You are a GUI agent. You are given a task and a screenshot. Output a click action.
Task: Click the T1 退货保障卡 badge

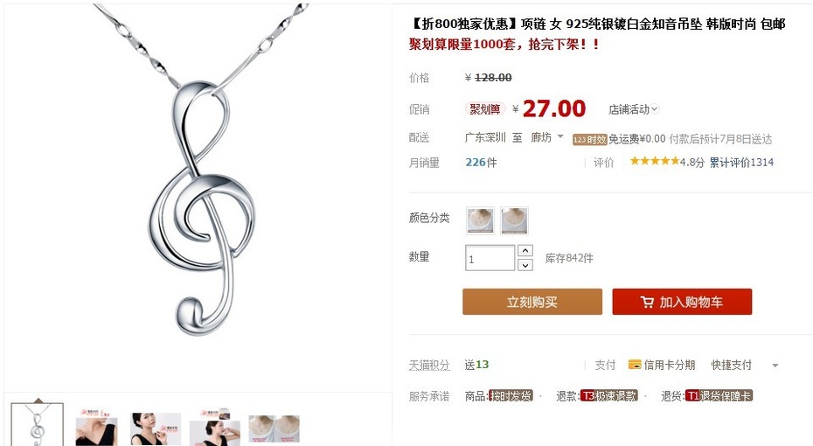pos(719,396)
